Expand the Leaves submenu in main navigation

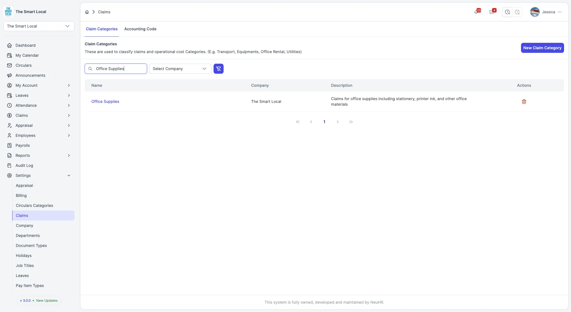(x=69, y=95)
